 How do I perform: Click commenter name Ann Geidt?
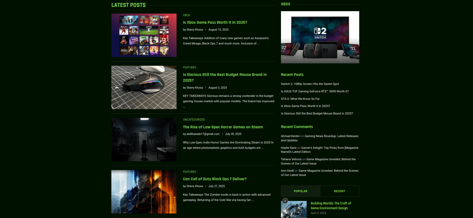click(287, 171)
